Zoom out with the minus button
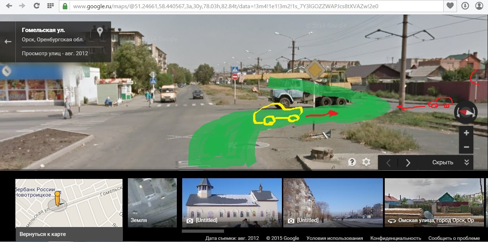 pos(466,147)
